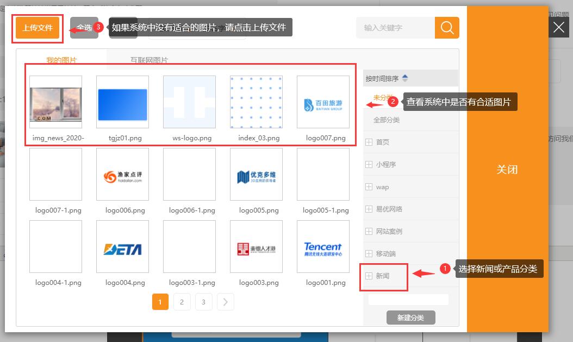The width and height of the screenshot is (573, 342).
Task: Select the Tencent logo001.png thumbnail
Action: [323, 246]
